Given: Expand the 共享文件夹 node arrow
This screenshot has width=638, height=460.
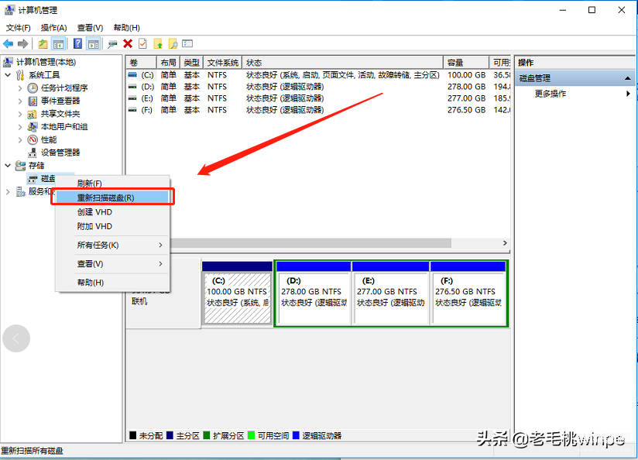Looking at the screenshot, I should [x=20, y=114].
